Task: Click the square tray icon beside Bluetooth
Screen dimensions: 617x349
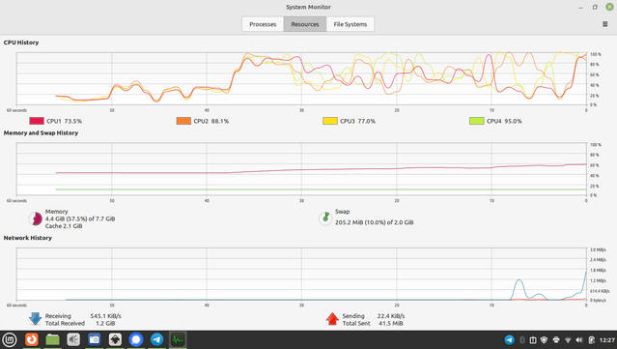Action: pos(533,340)
